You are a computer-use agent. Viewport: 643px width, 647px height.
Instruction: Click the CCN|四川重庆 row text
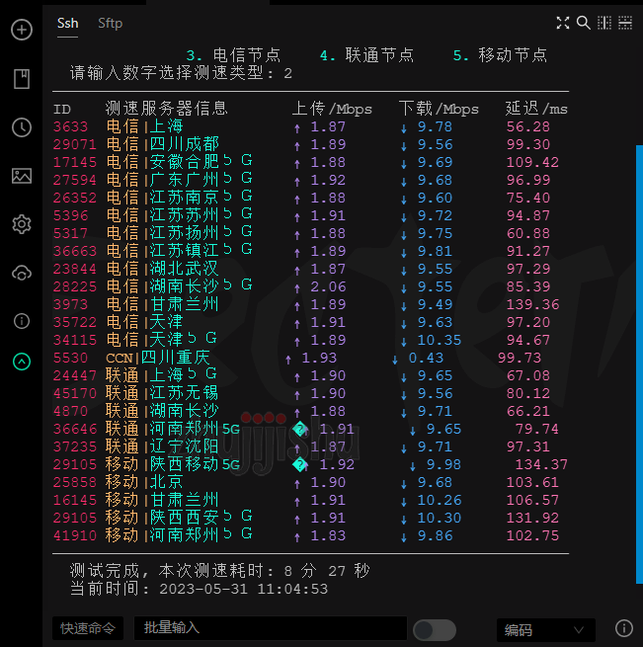(x=158, y=358)
